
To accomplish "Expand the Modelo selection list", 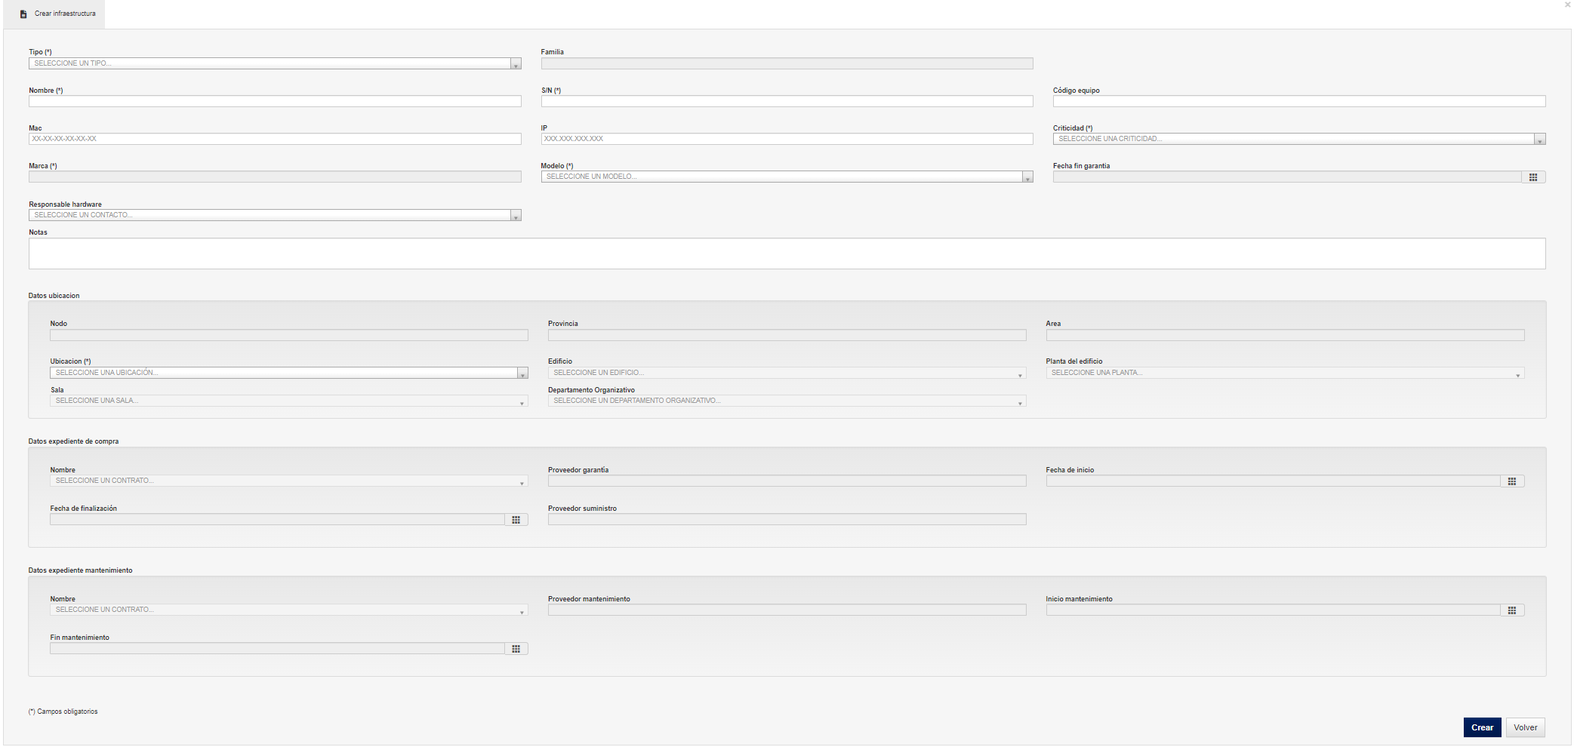I will coord(787,177).
